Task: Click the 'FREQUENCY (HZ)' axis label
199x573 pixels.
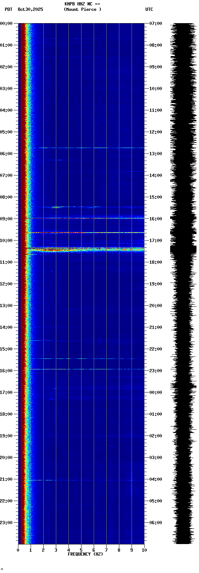Action: [x=85, y=554]
